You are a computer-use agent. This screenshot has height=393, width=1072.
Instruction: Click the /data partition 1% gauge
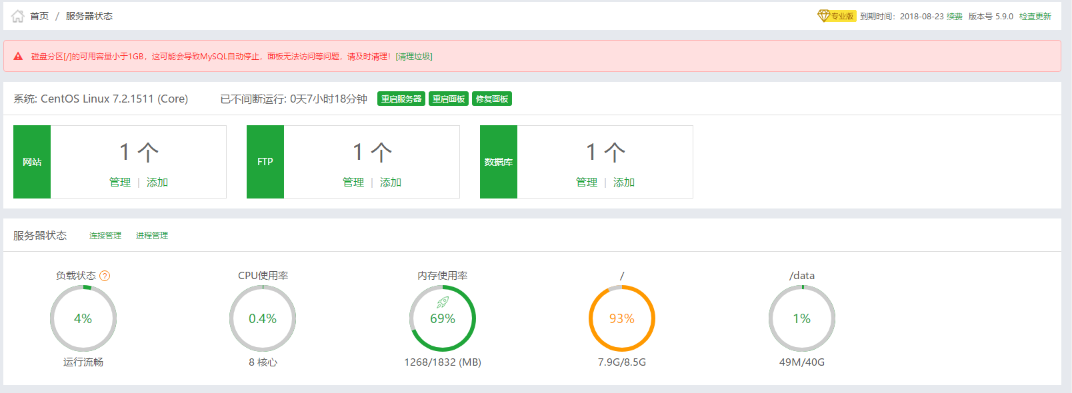coord(802,318)
